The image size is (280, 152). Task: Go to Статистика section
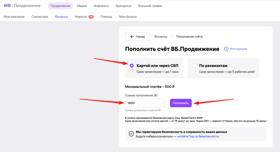40,17
